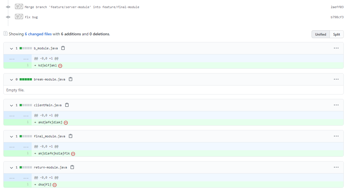The image size is (346, 192).
Task: Collapse break-module.java diff
Action: coord(11,80)
